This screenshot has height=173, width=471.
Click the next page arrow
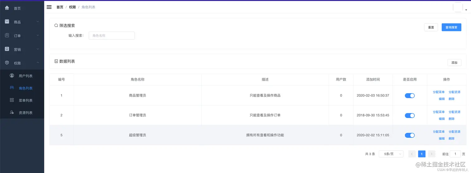click(x=431, y=154)
